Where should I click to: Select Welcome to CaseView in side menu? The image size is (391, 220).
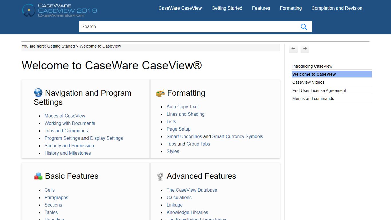coord(332,74)
